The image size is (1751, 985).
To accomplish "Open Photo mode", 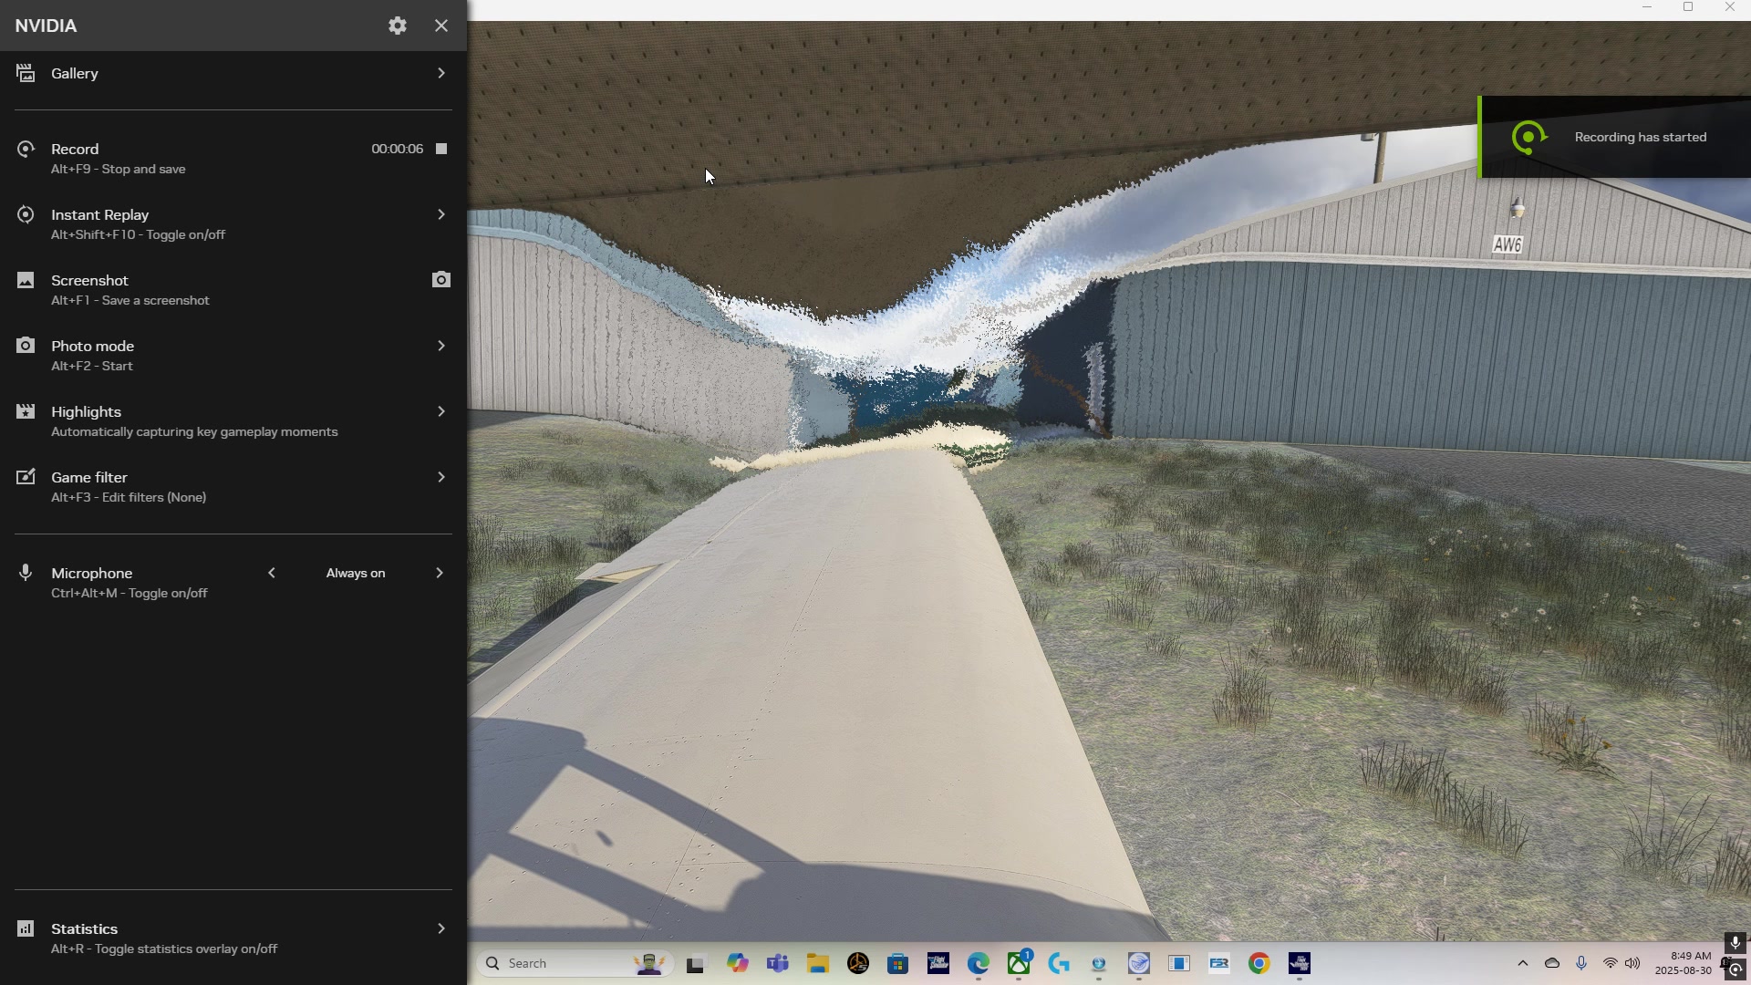I will (x=233, y=355).
